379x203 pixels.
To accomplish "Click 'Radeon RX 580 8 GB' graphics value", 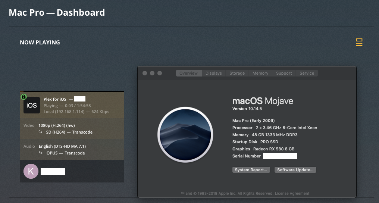I will 274,149.
